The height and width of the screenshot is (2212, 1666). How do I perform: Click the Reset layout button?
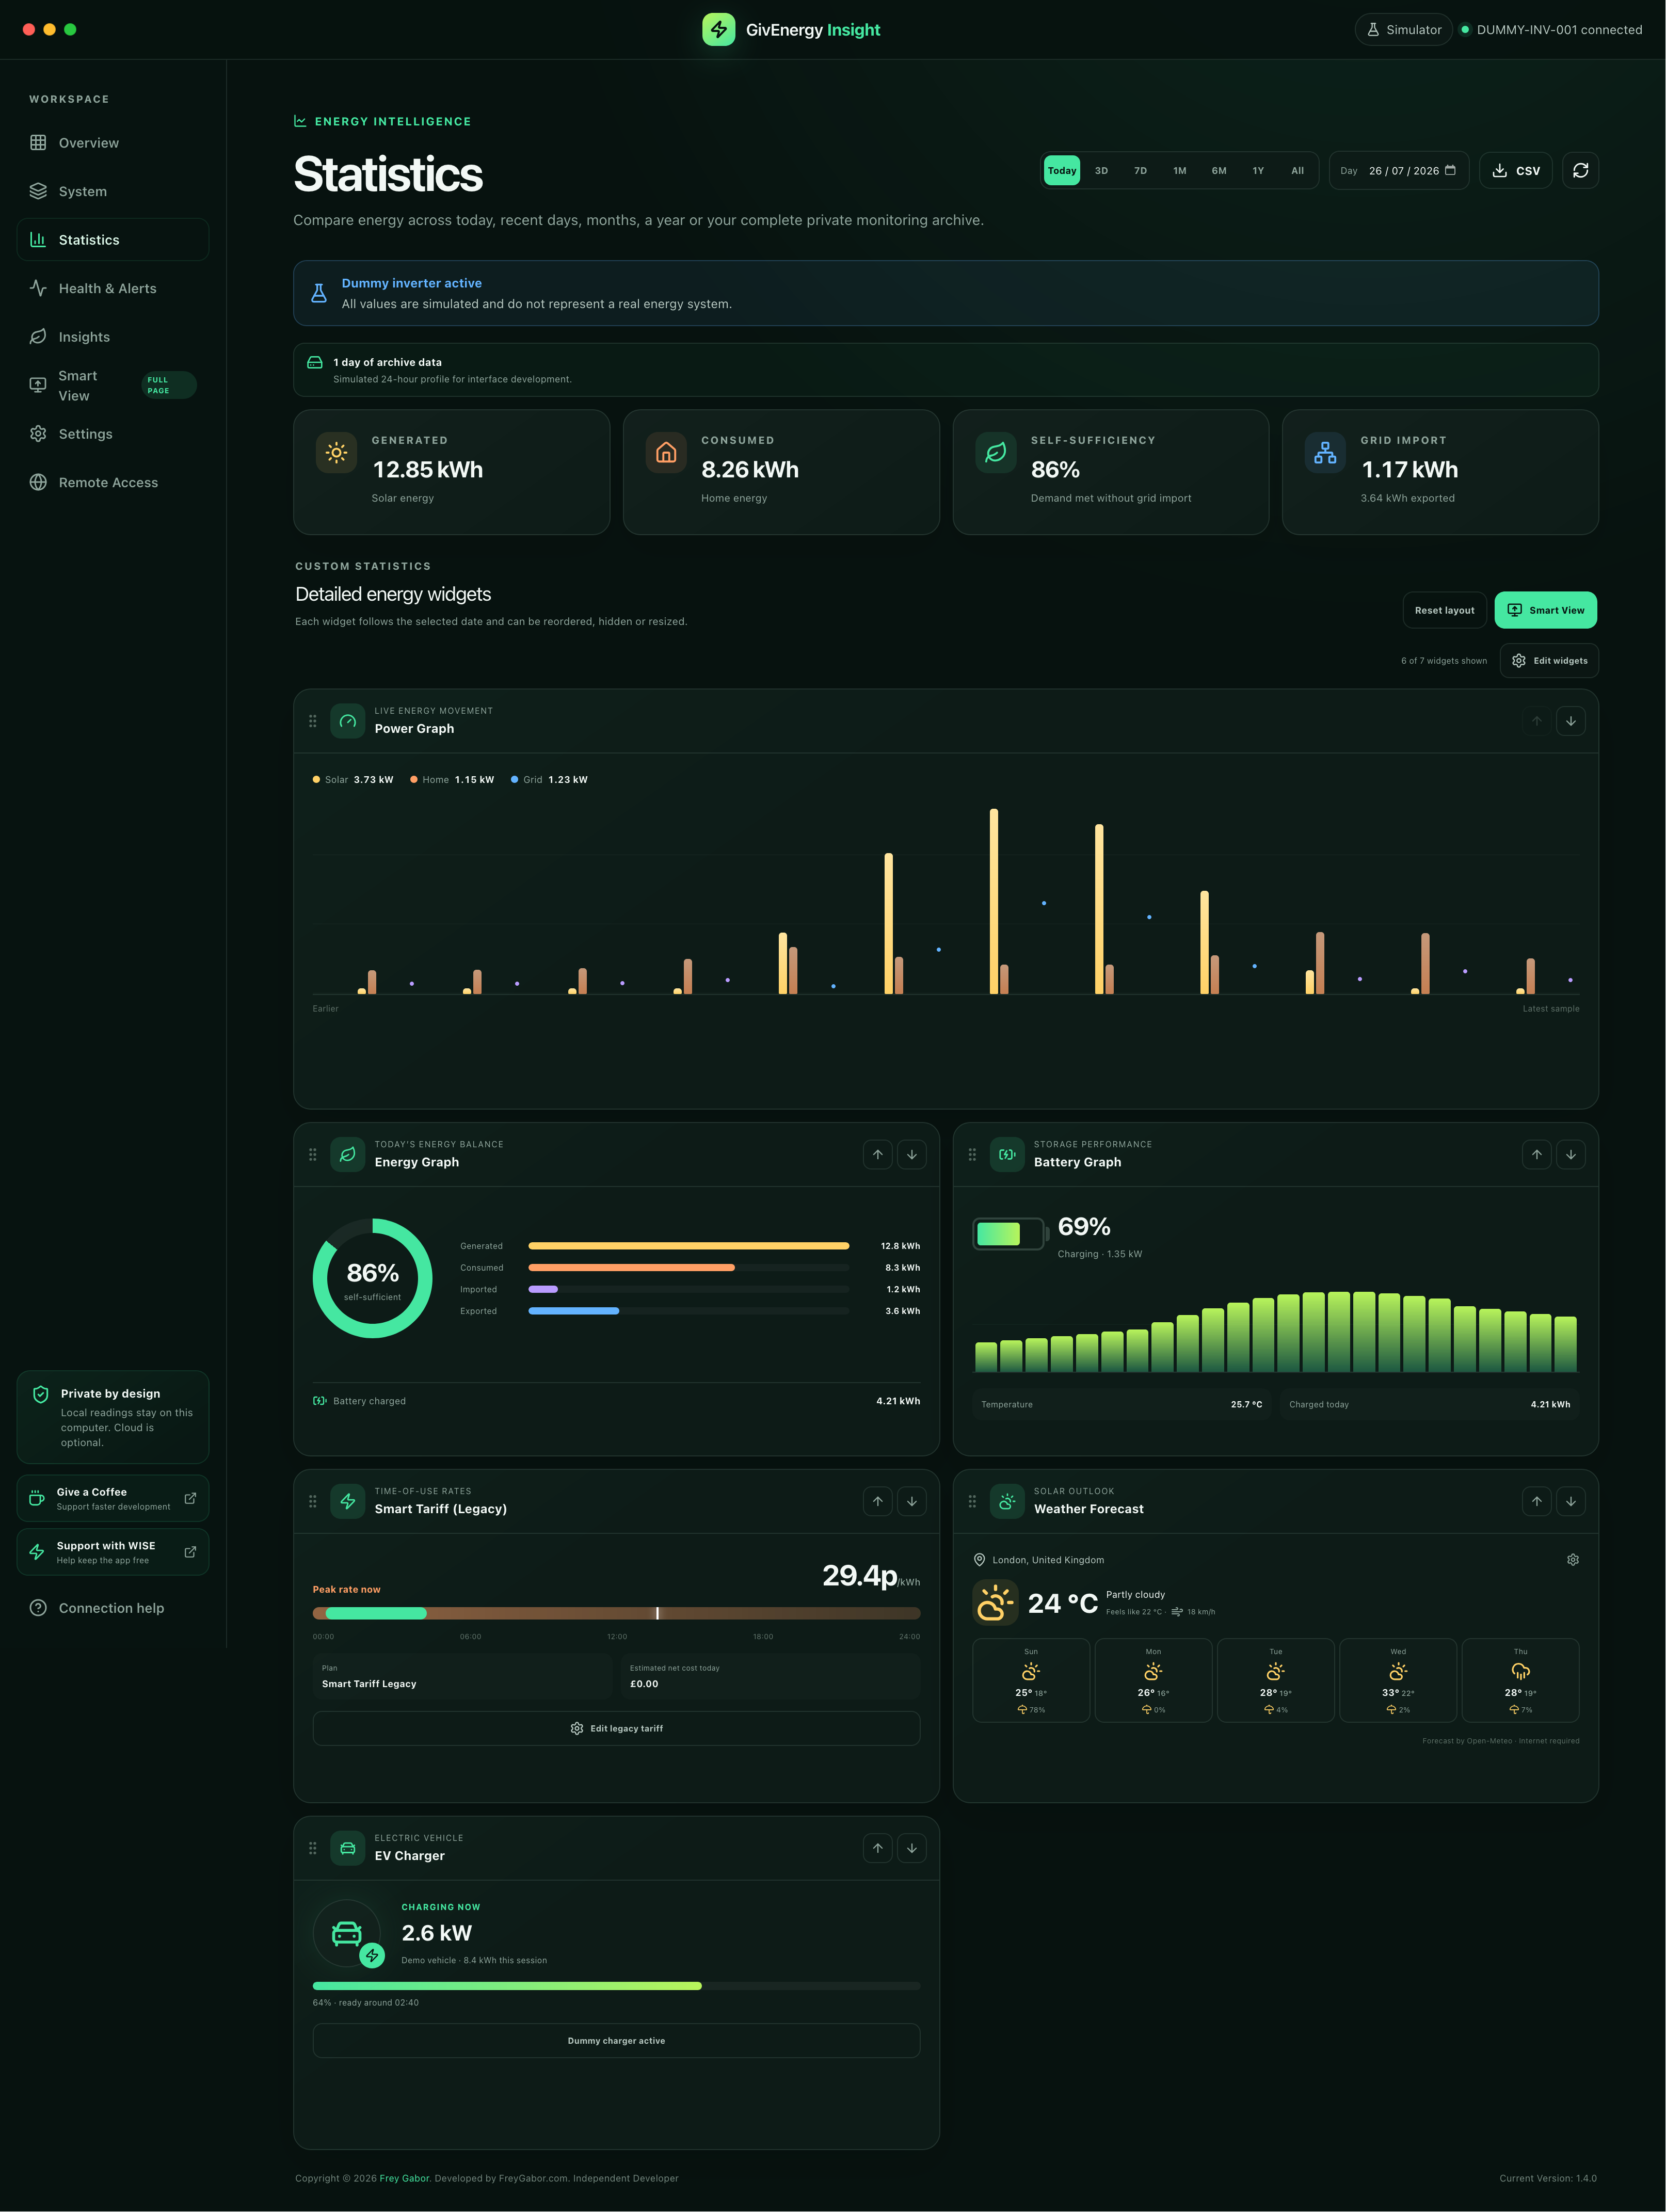[x=1444, y=610]
